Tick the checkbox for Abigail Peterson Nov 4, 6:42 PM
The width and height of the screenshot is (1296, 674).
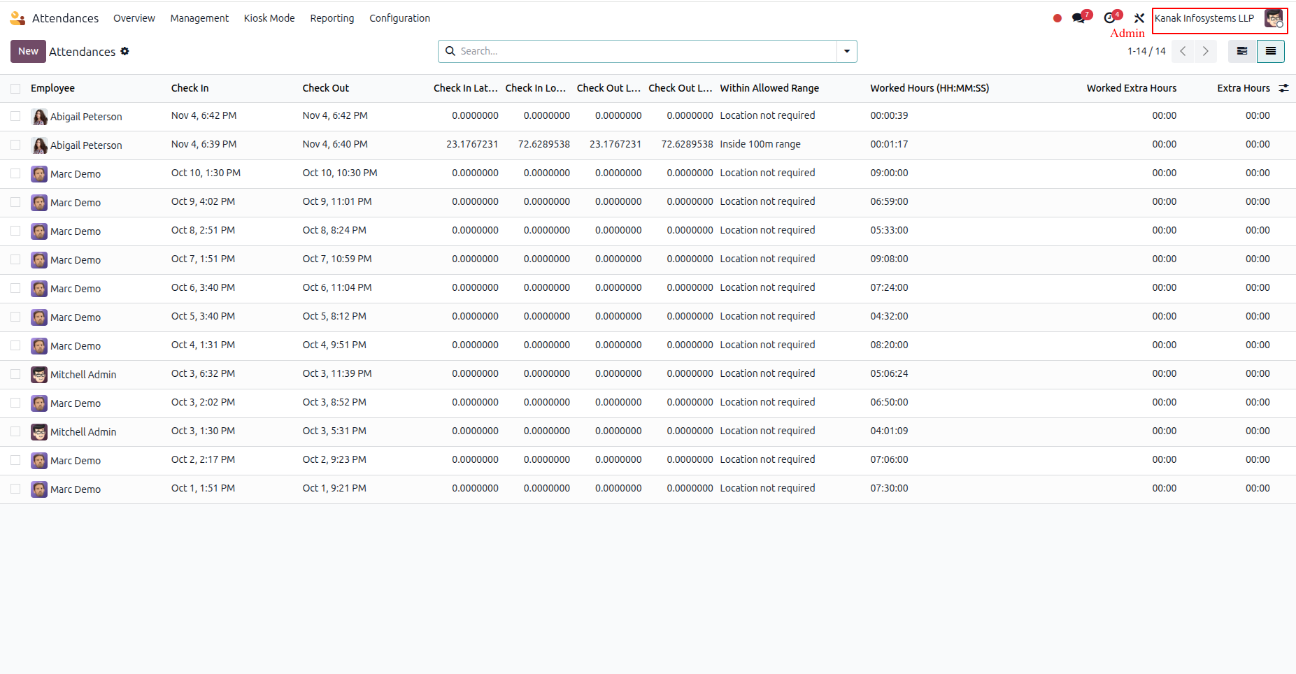pyautogui.click(x=15, y=116)
